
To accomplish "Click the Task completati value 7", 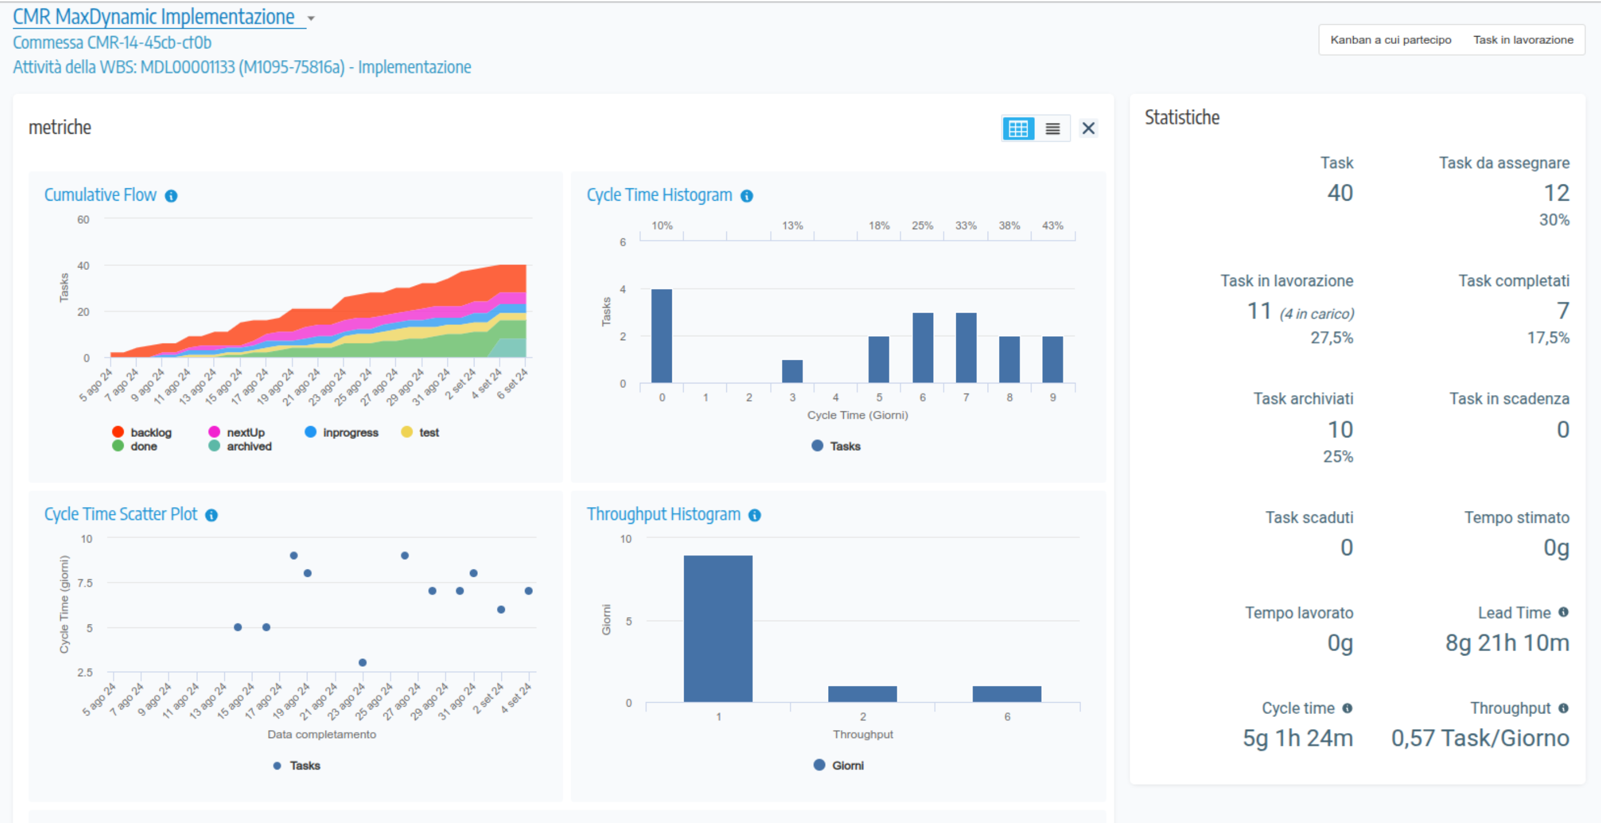I will point(1562,311).
